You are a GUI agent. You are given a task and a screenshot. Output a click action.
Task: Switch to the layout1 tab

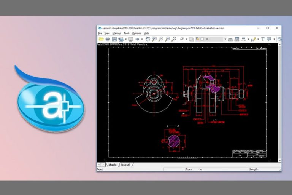point(126,165)
